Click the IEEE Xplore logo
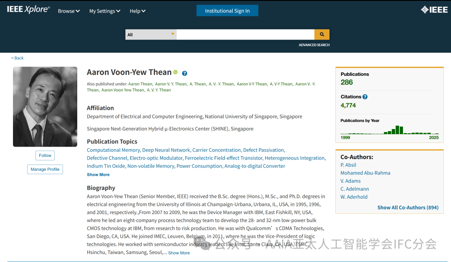451x262 pixels. (28, 10)
